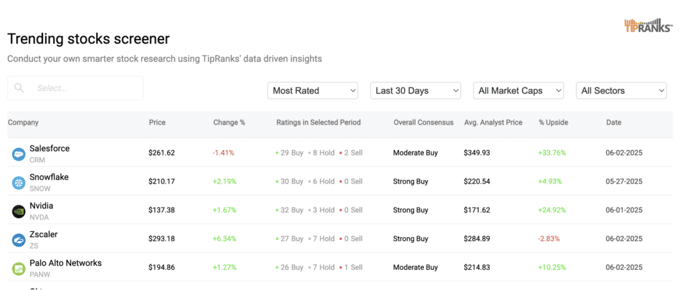The height and width of the screenshot is (290, 688).
Task: Click Salesforce's Moderate Buy consensus
Action: click(x=415, y=153)
